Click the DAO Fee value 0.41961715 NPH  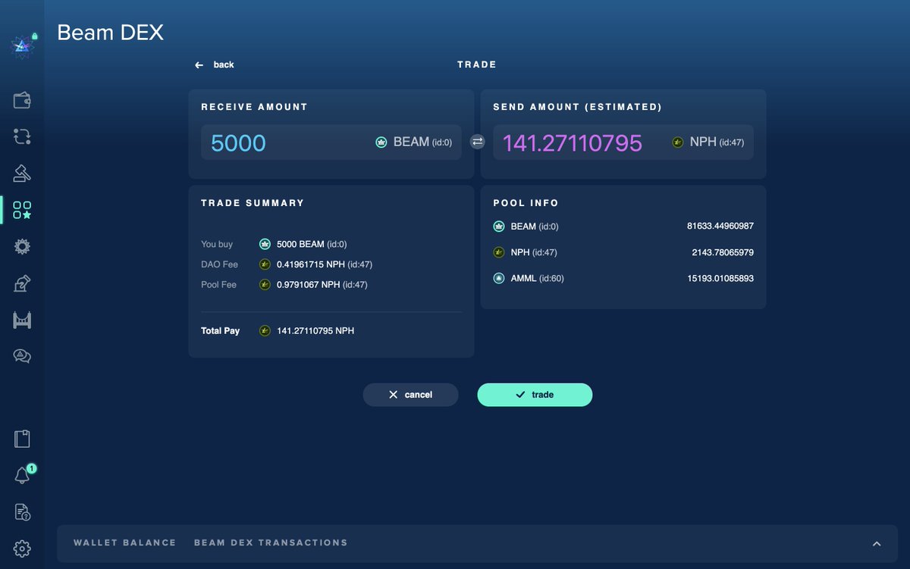pyautogui.click(x=325, y=264)
